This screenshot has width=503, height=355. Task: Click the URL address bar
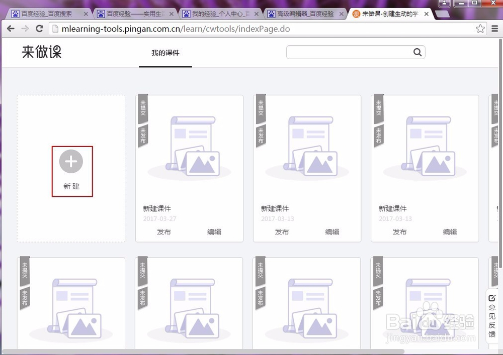(x=268, y=29)
